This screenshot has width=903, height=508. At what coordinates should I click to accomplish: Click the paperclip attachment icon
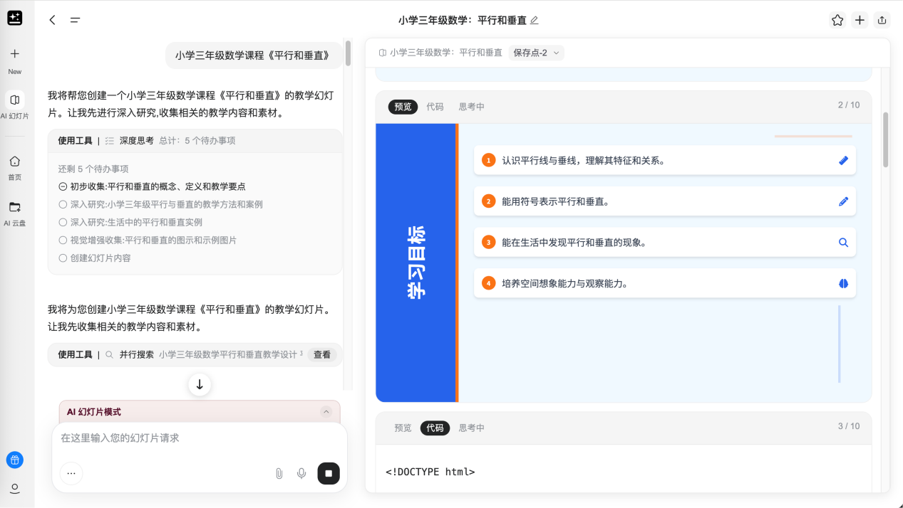click(x=279, y=473)
